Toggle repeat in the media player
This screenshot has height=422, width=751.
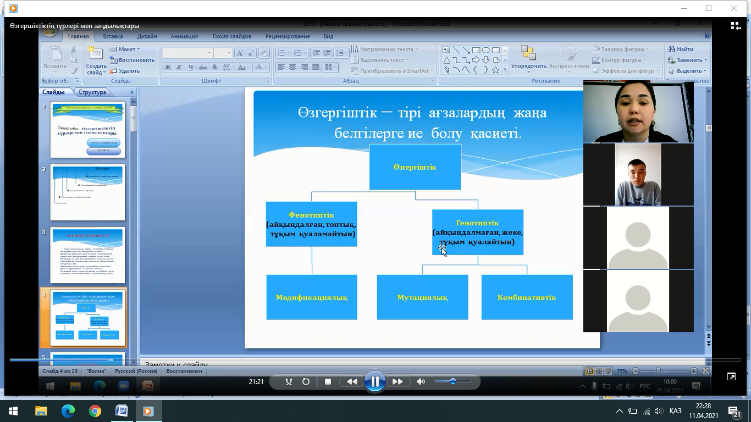point(306,381)
